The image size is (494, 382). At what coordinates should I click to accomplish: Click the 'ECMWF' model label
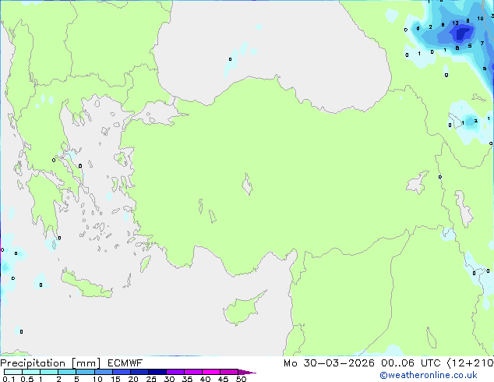click(125, 363)
